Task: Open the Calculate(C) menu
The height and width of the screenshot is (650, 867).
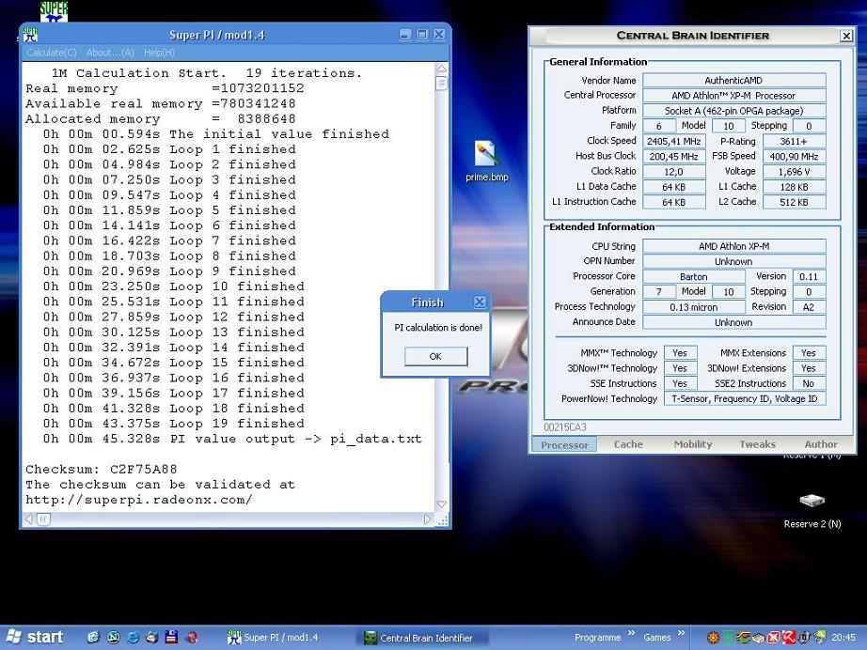Action: tap(52, 53)
